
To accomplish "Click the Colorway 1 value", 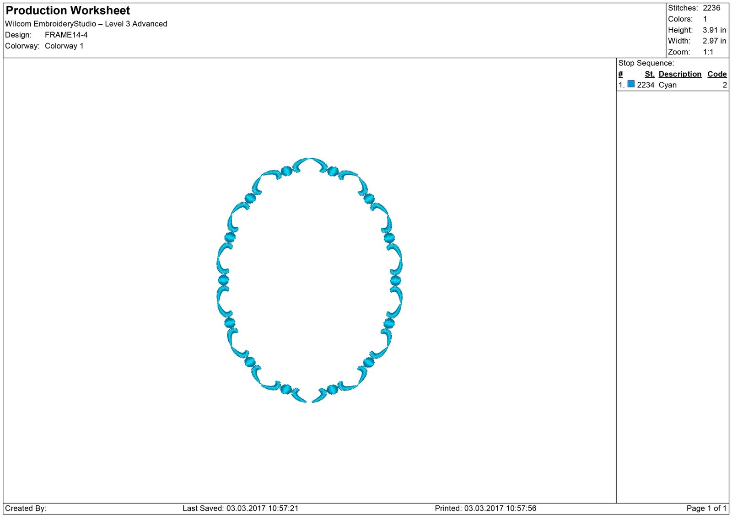I will [x=64, y=46].
